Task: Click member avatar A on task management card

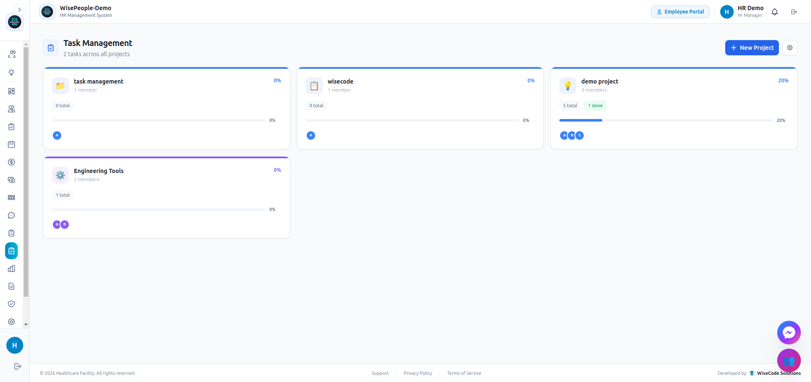Action: [57, 135]
